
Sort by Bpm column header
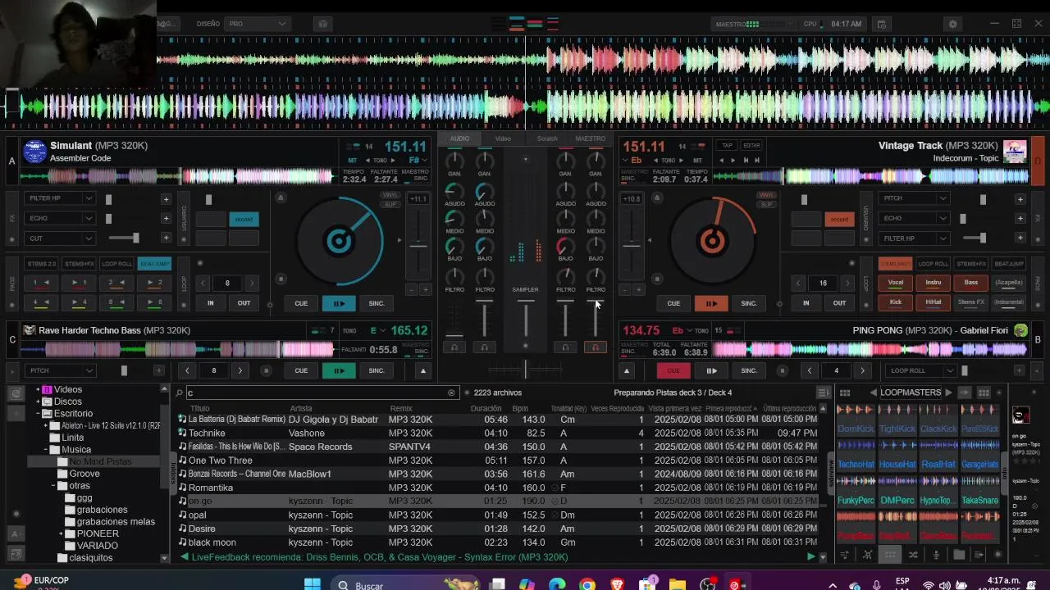click(520, 408)
